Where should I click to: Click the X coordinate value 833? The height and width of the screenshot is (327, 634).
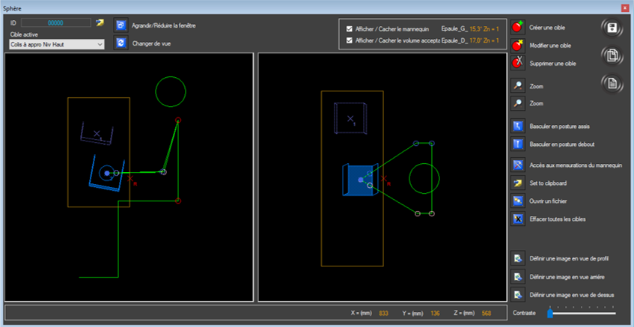[383, 313]
